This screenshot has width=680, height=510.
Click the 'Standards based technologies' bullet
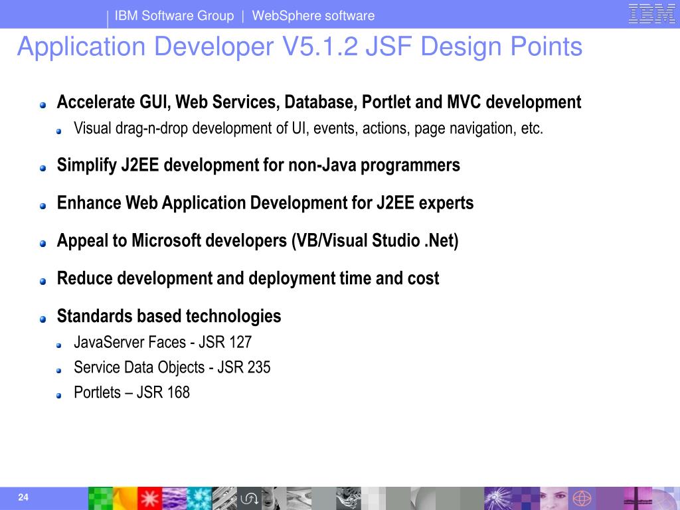coord(169,316)
